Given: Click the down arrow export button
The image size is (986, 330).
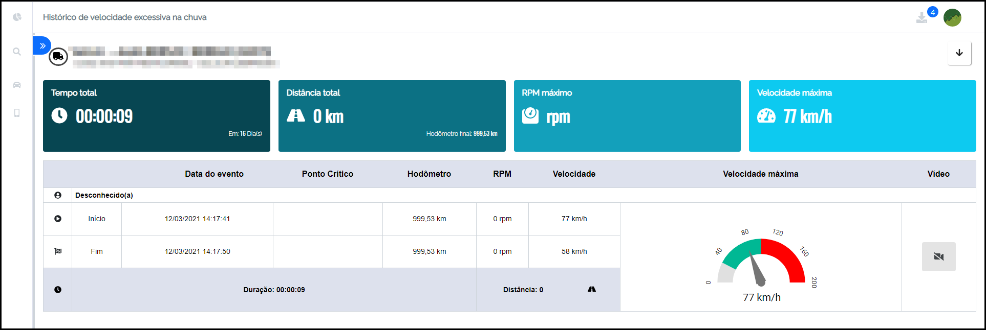Looking at the screenshot, I should click(x=959, y=53).
